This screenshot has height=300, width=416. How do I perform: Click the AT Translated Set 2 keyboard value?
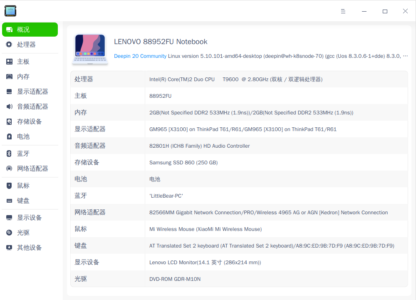coord(272,246)
